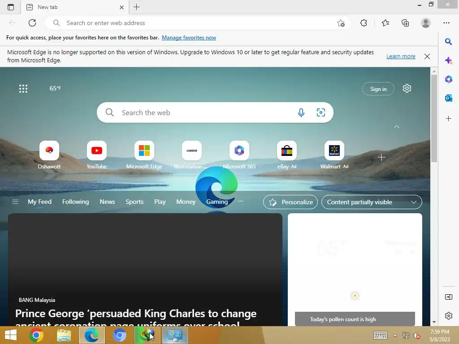Open Windows Start button

pyautogui.click(x=11, y=335)
